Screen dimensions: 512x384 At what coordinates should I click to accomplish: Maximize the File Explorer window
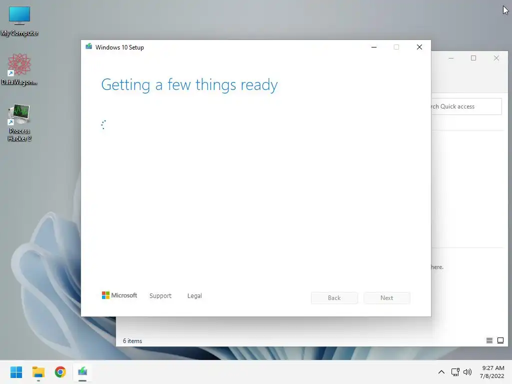(473, 58)
